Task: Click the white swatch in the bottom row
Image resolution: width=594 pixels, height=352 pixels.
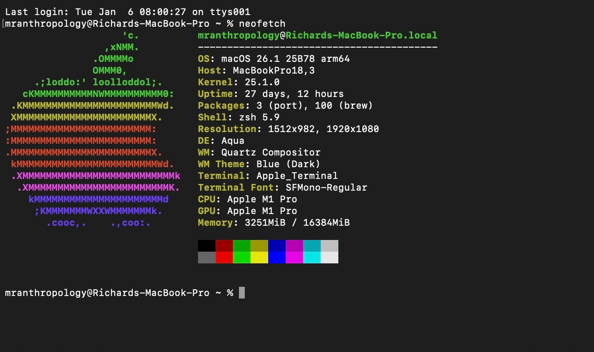Action: [330, 258]
